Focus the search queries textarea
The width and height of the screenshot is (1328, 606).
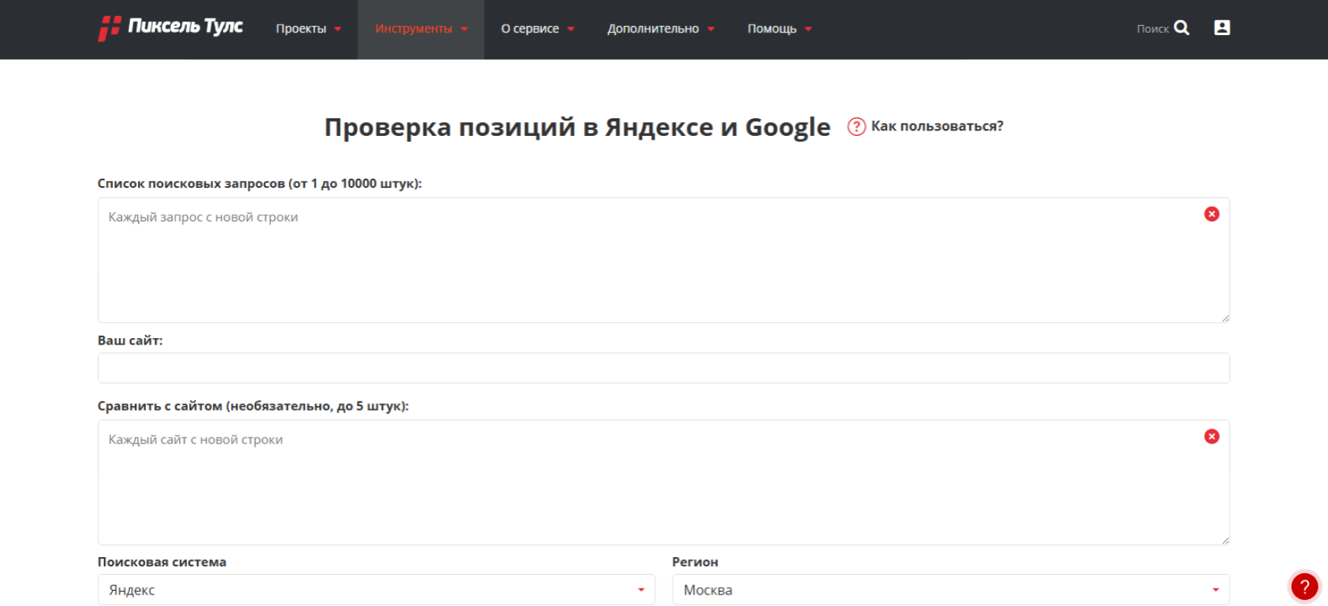click(x=663, y=260)
